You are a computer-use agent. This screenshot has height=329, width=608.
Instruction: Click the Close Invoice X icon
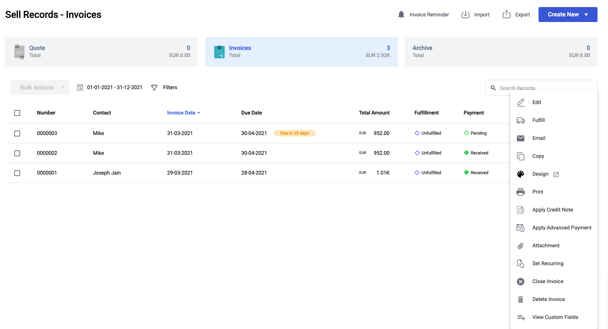[521, 282]
